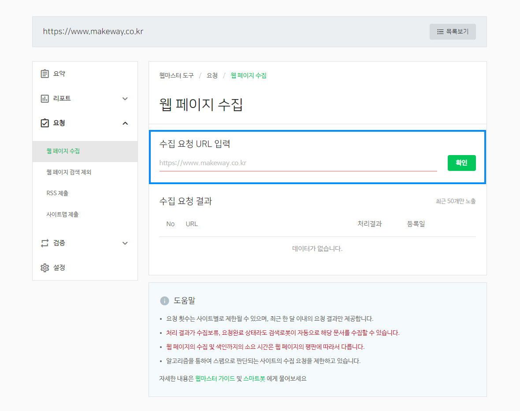The image size is (520, 411).
Task: Expand the 검증 section chevron
Action: (x=125, y=243)
